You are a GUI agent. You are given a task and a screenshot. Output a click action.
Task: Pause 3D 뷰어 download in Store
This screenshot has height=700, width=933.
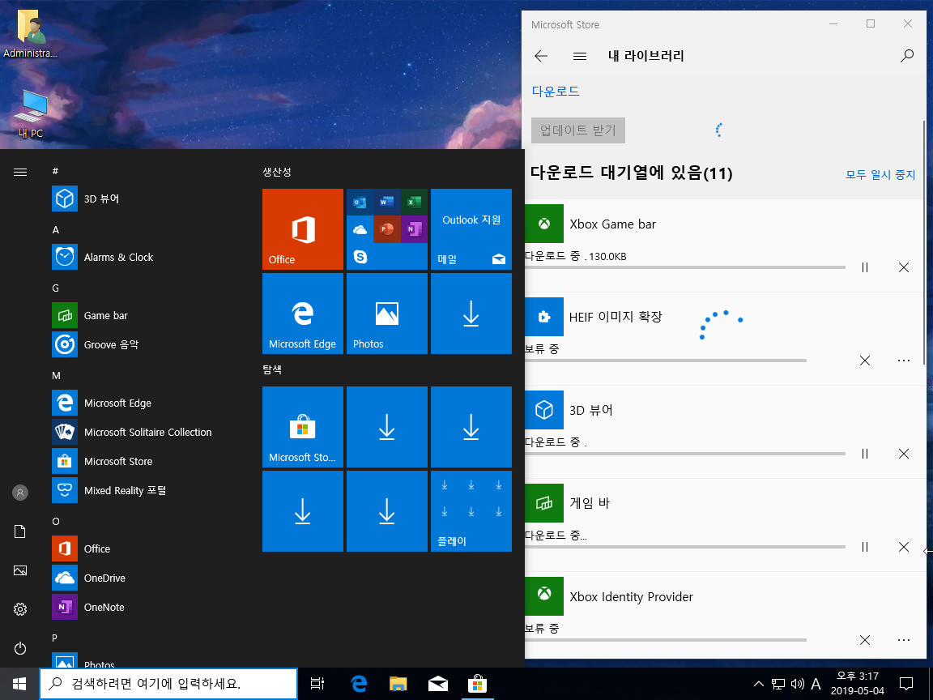click(865, 455)
